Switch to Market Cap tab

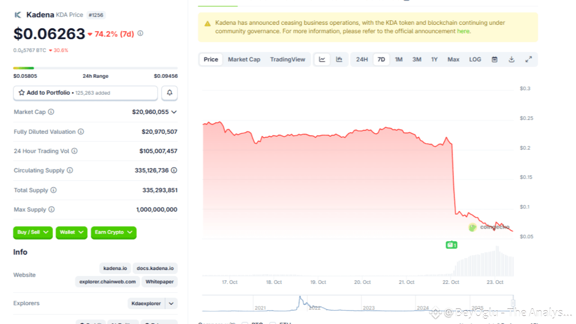click(x=244, y=59)
